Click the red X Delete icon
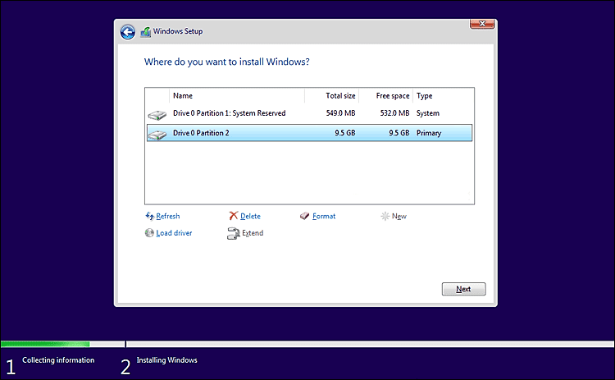Viewport: 615px width, 380px height. tap(234, 216)
